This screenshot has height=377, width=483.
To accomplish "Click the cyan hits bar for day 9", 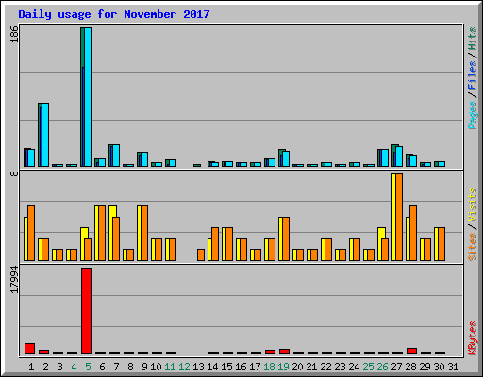I will pyautogui.click(x=144, y=159).
